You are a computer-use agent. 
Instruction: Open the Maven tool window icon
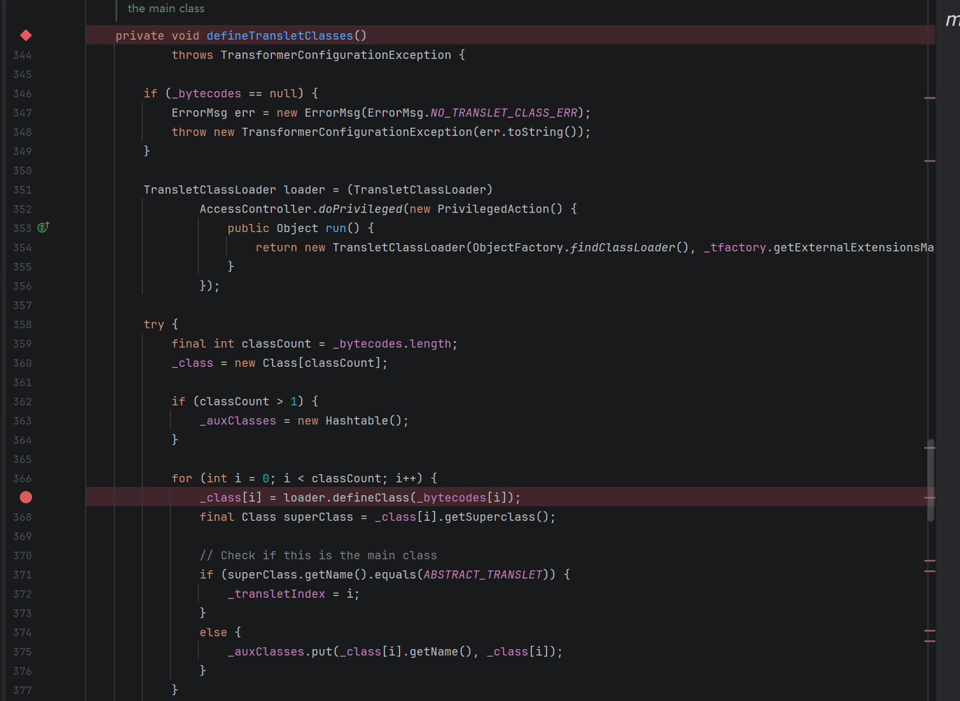coord(952,20)
